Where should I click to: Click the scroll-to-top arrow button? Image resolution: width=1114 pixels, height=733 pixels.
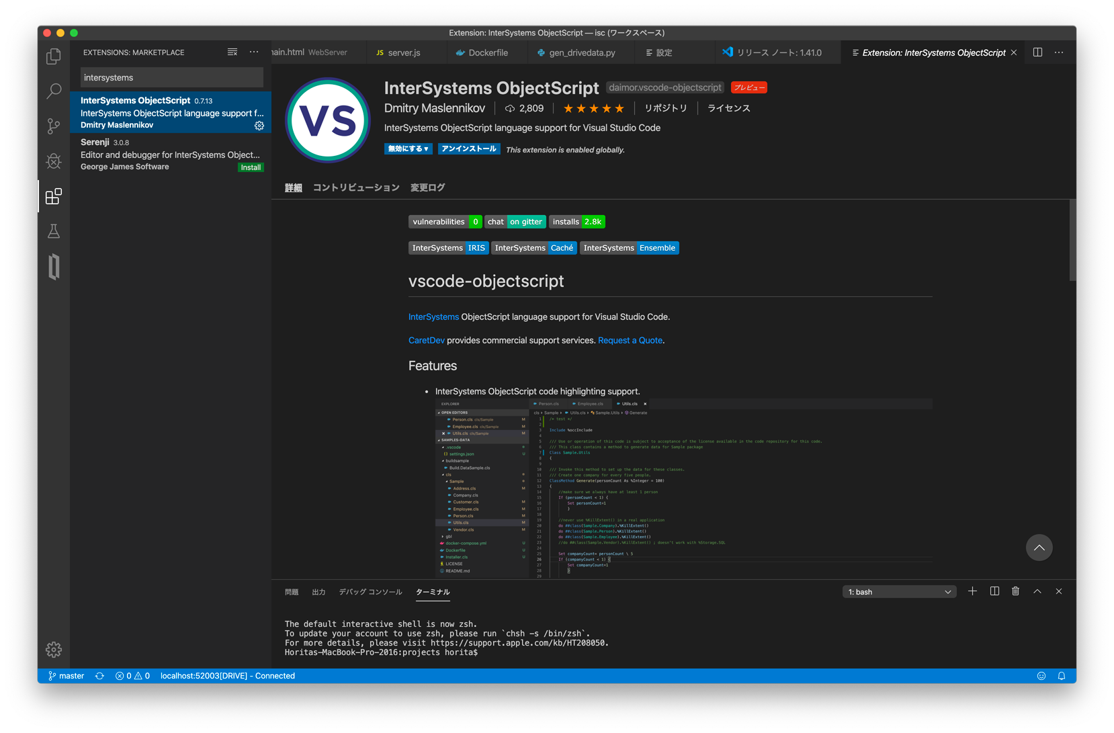click(1039, 548)
